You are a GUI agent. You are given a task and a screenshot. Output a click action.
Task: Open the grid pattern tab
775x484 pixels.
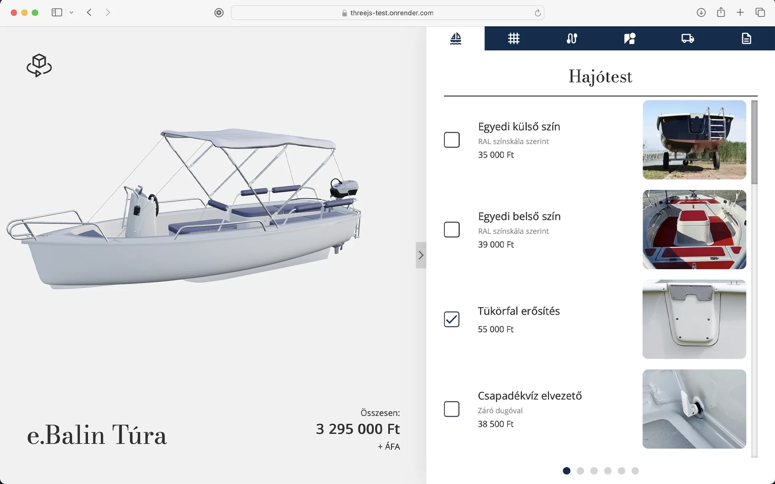click(513, 38)
